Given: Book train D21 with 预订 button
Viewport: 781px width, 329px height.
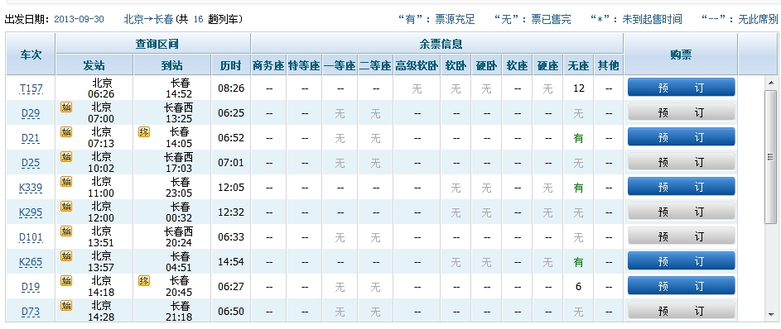Looking at the screenshot, I should click(x=681, y=137).
